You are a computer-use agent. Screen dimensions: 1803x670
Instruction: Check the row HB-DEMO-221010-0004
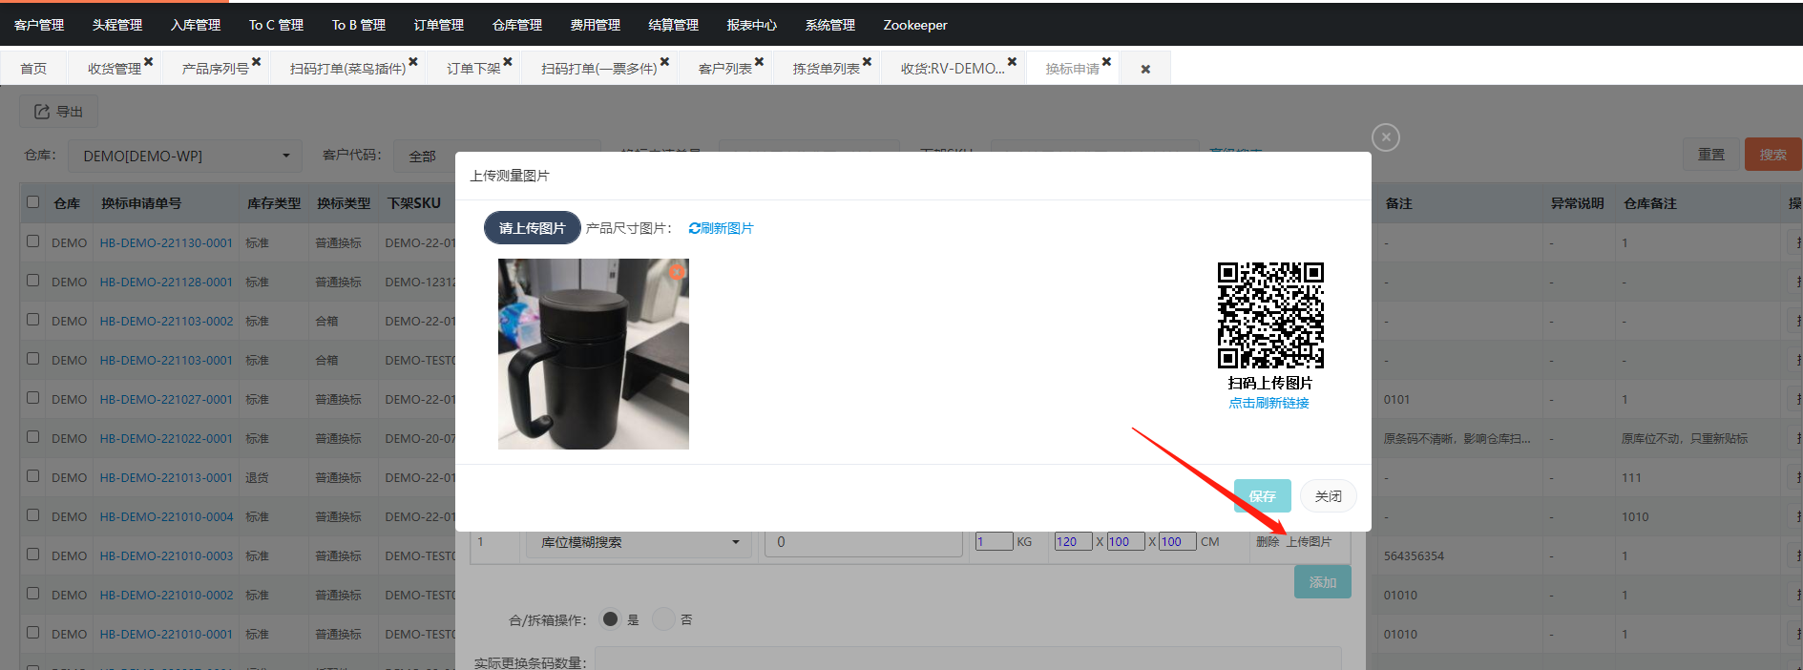(33, 515)
